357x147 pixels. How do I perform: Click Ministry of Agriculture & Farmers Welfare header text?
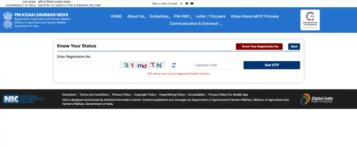[69, 5]
